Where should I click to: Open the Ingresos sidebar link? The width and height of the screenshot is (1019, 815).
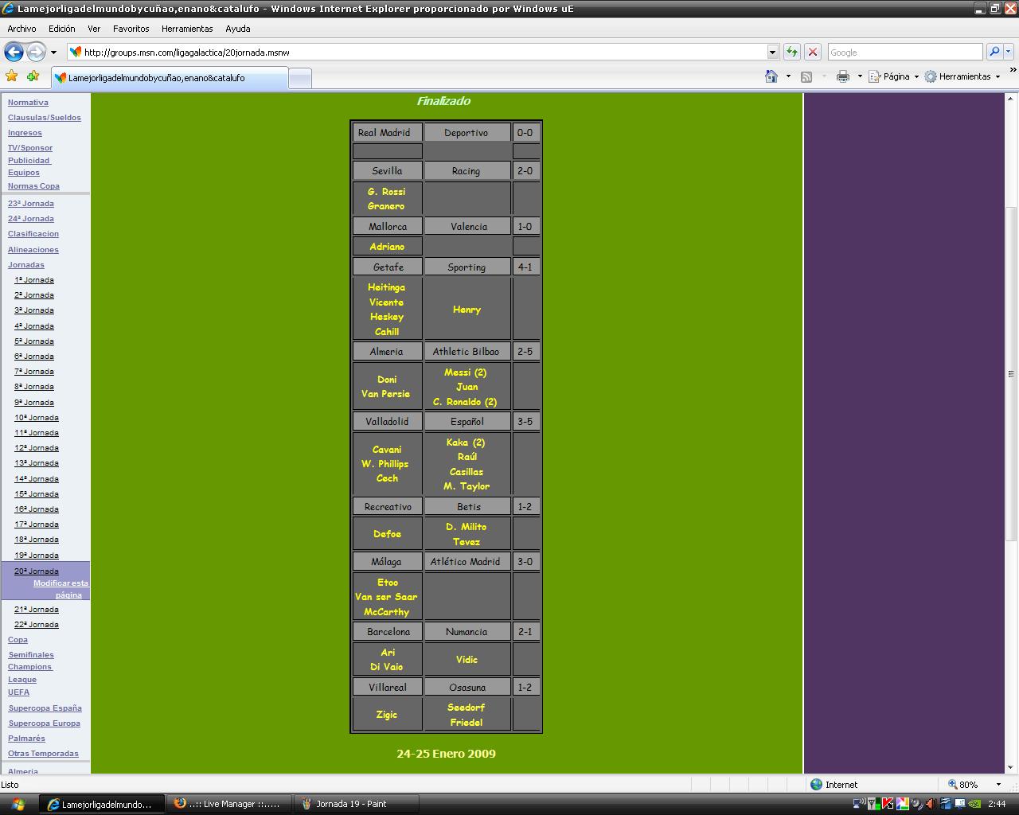point(25,133)
